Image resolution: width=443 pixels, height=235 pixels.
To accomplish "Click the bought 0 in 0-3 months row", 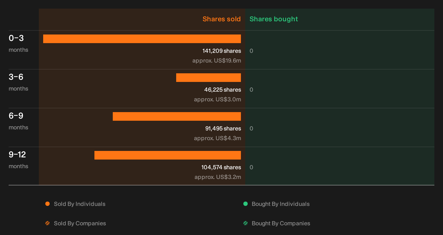I will [251, 51].
